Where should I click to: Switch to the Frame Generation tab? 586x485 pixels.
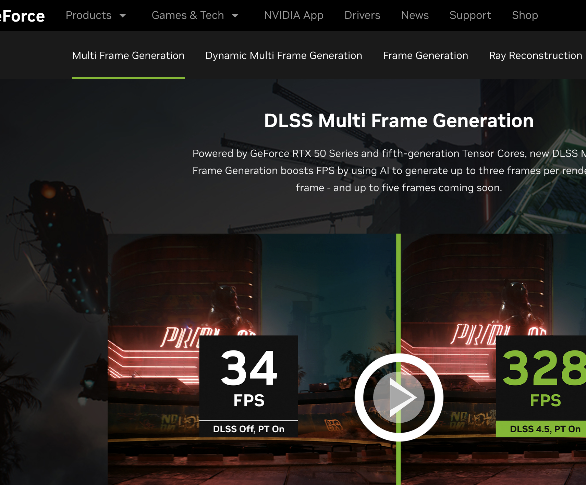[426, 55]
